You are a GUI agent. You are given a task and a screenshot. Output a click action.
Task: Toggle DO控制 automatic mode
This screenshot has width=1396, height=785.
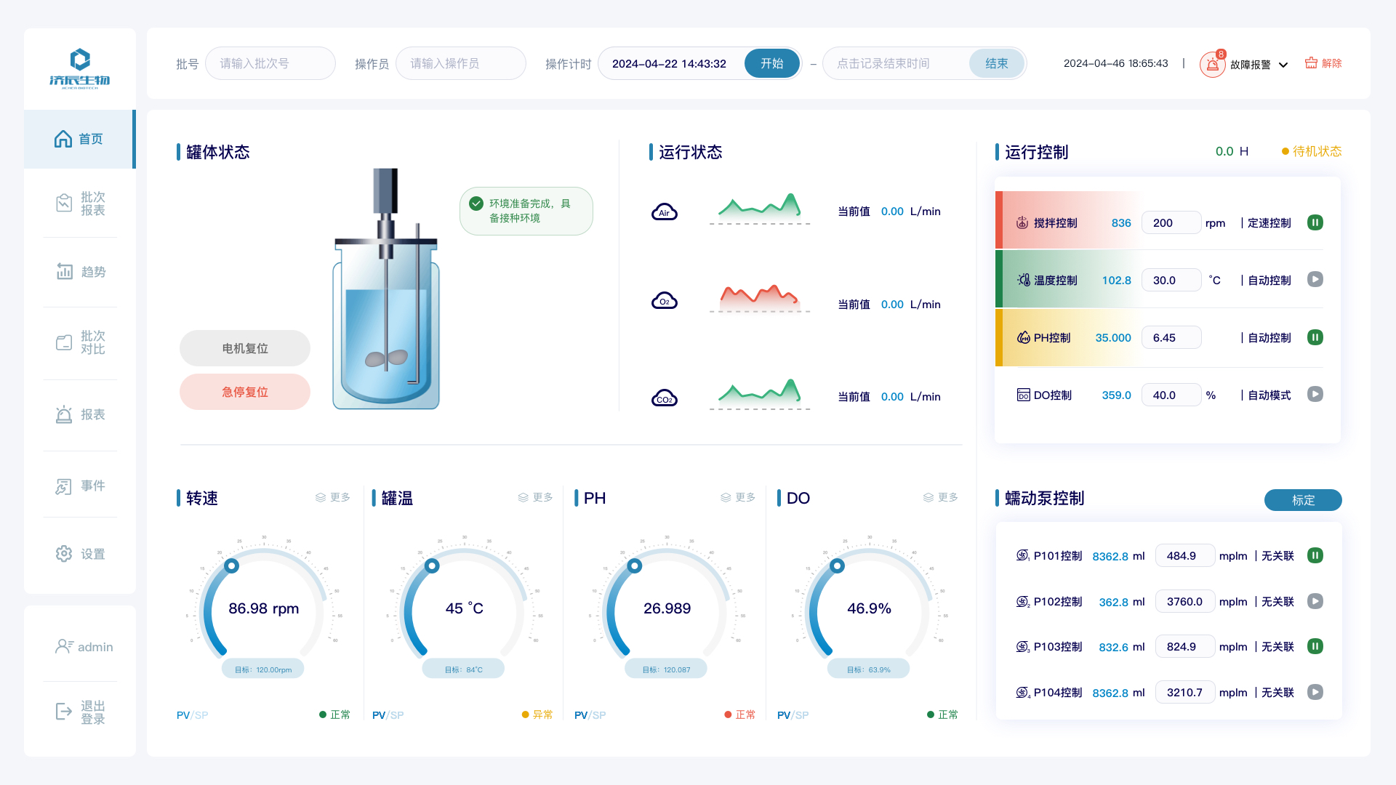tap(1317, 394)
